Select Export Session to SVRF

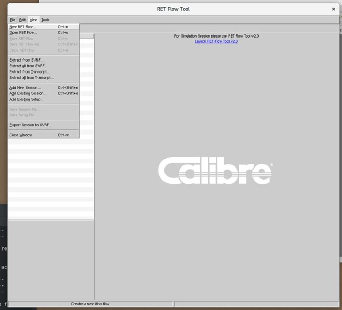click(44, 125)
